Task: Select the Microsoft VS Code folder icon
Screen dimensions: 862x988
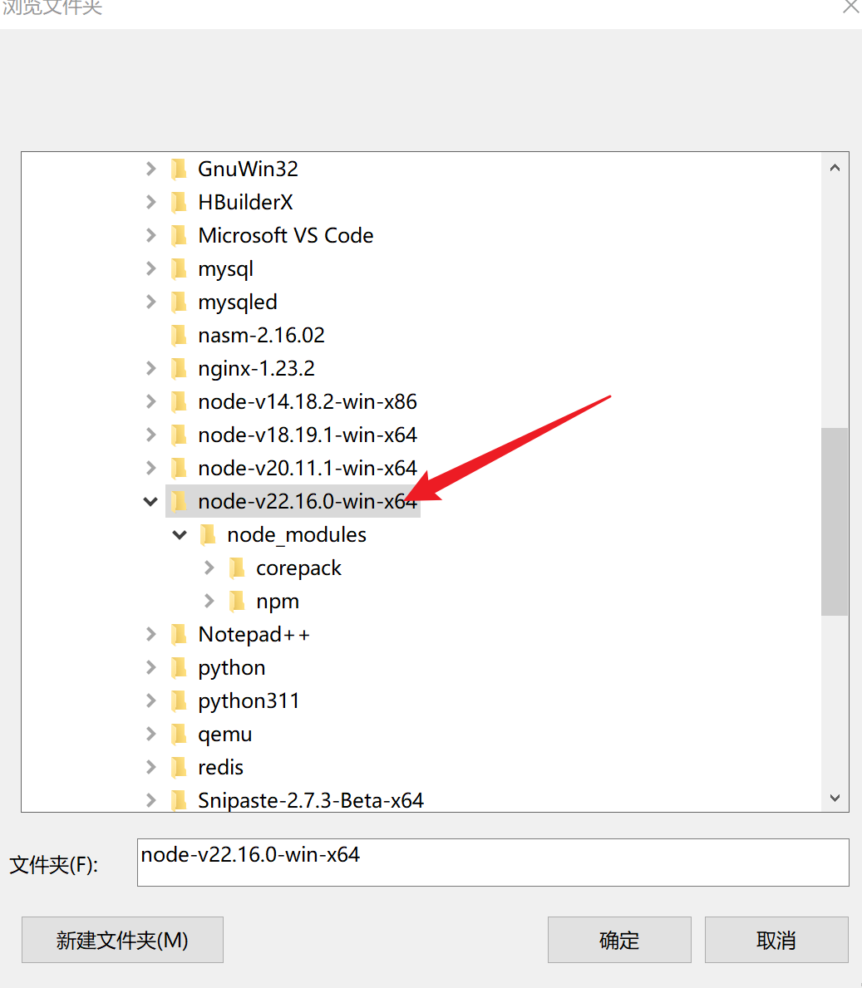Action: 180,234
